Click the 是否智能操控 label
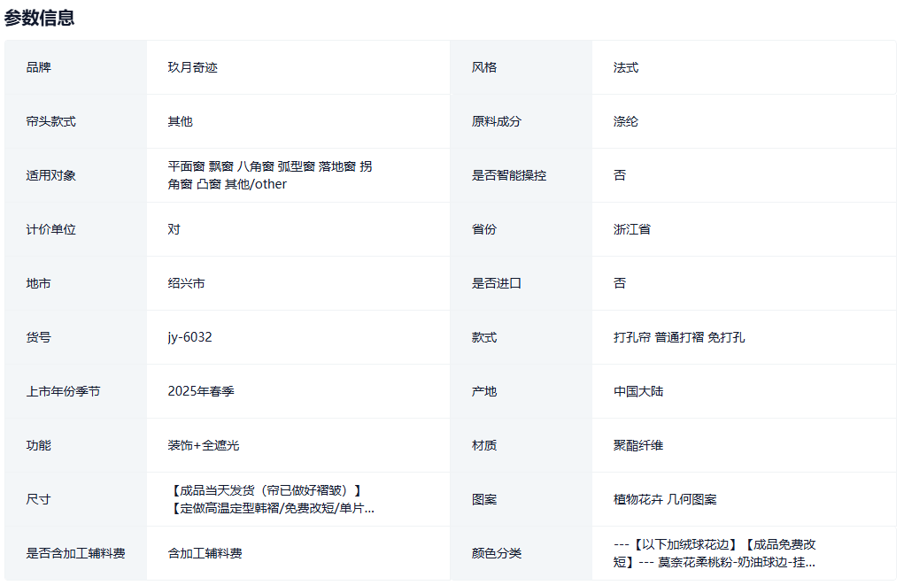This screenshot has height=585, width=904. (508, 175)
